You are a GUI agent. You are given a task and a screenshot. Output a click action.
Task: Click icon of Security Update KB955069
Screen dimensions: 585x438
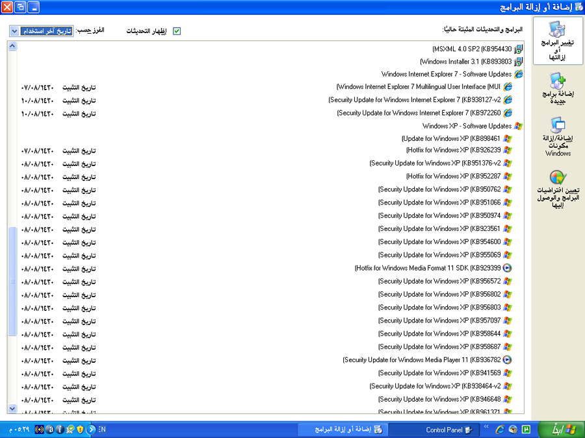508,255
